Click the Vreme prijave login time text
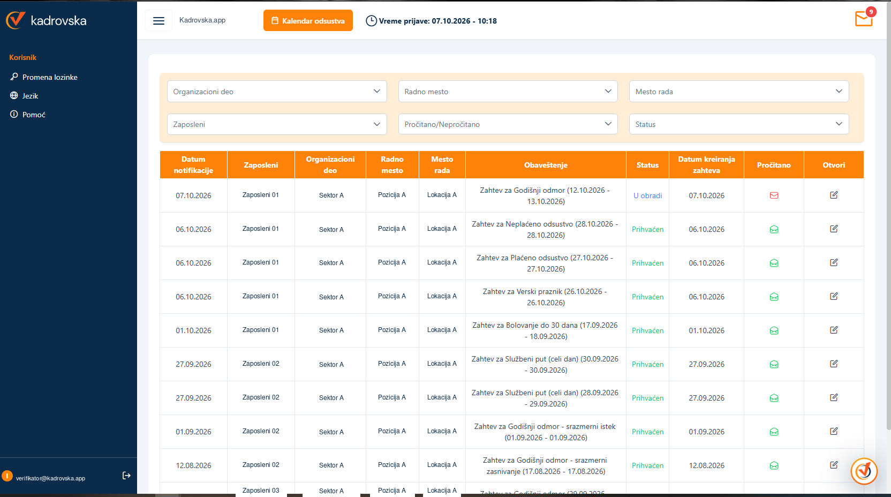 (x=437, y=21)
